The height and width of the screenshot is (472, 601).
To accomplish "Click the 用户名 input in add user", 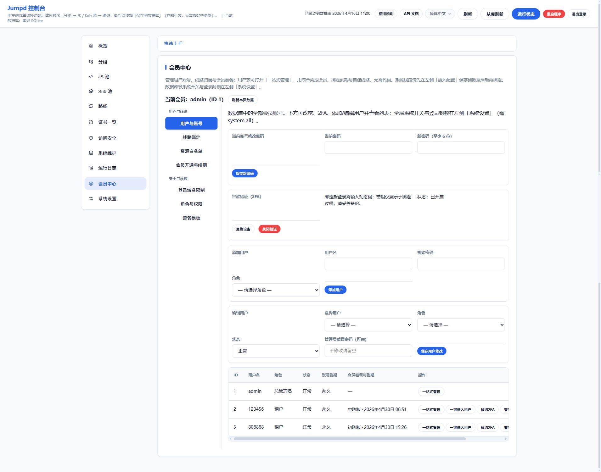I will [368, 264].
